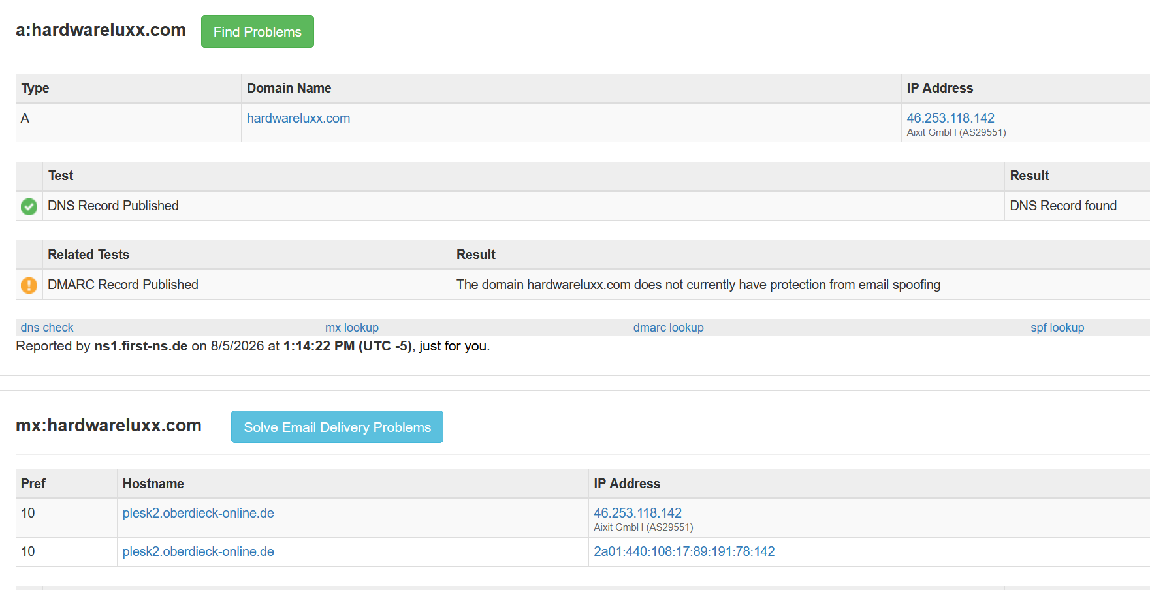The image size is (1150, 590).
Task: Click the email spoofing protection result message
Action: pyautogui.click(x=698, y=285)
